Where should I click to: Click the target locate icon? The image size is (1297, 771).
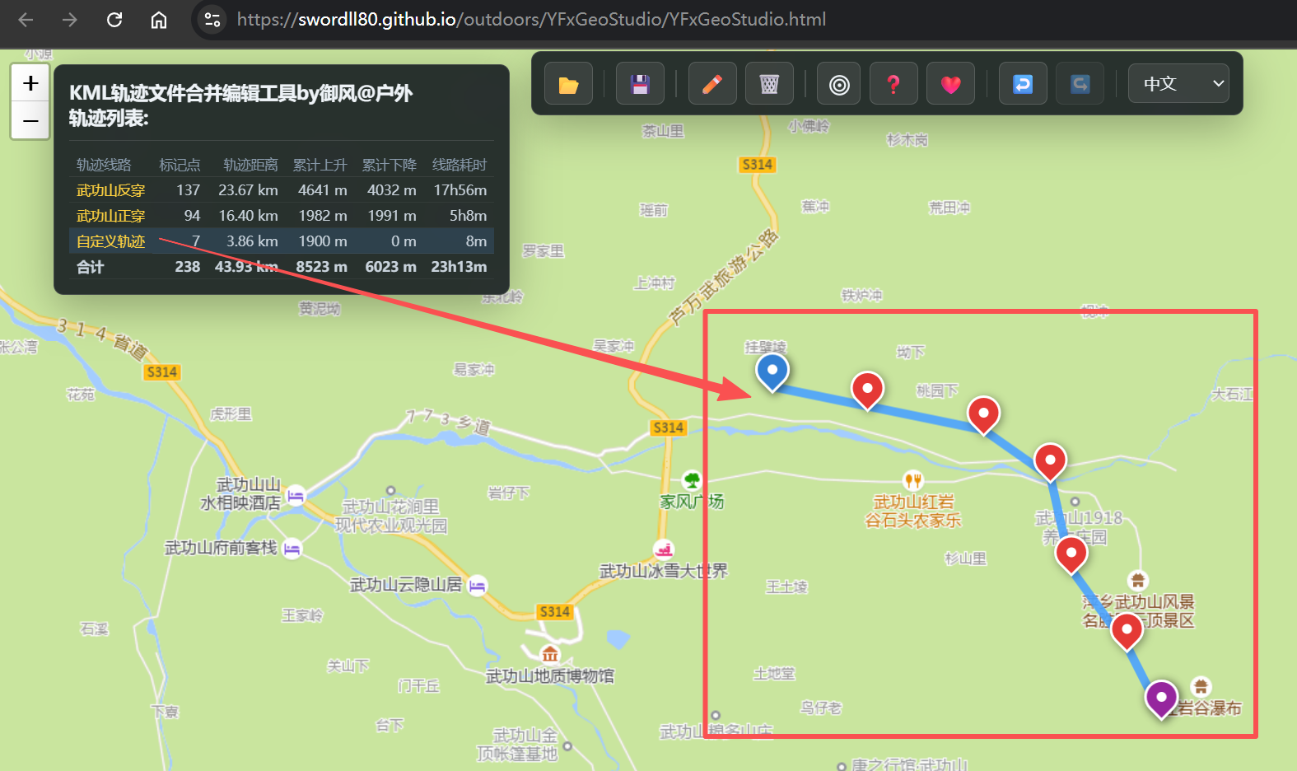click(839, 84)
